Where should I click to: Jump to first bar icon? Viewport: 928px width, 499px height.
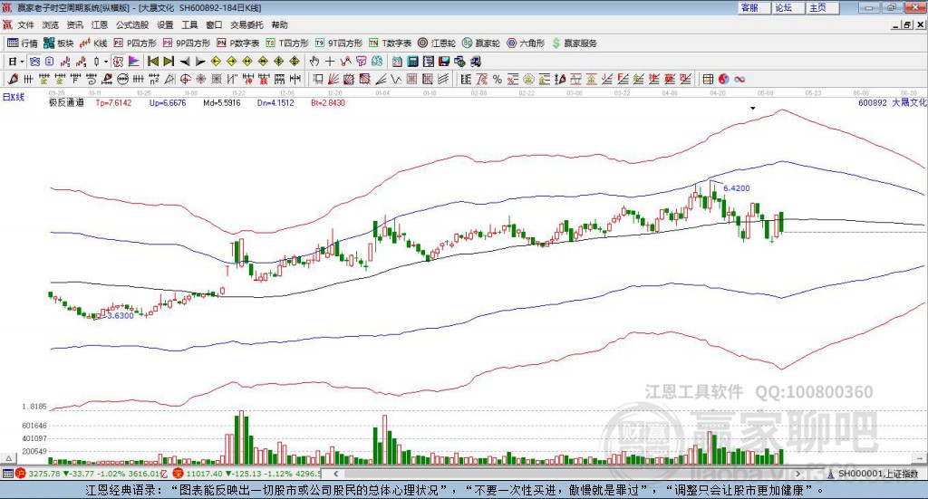(152, 62)
